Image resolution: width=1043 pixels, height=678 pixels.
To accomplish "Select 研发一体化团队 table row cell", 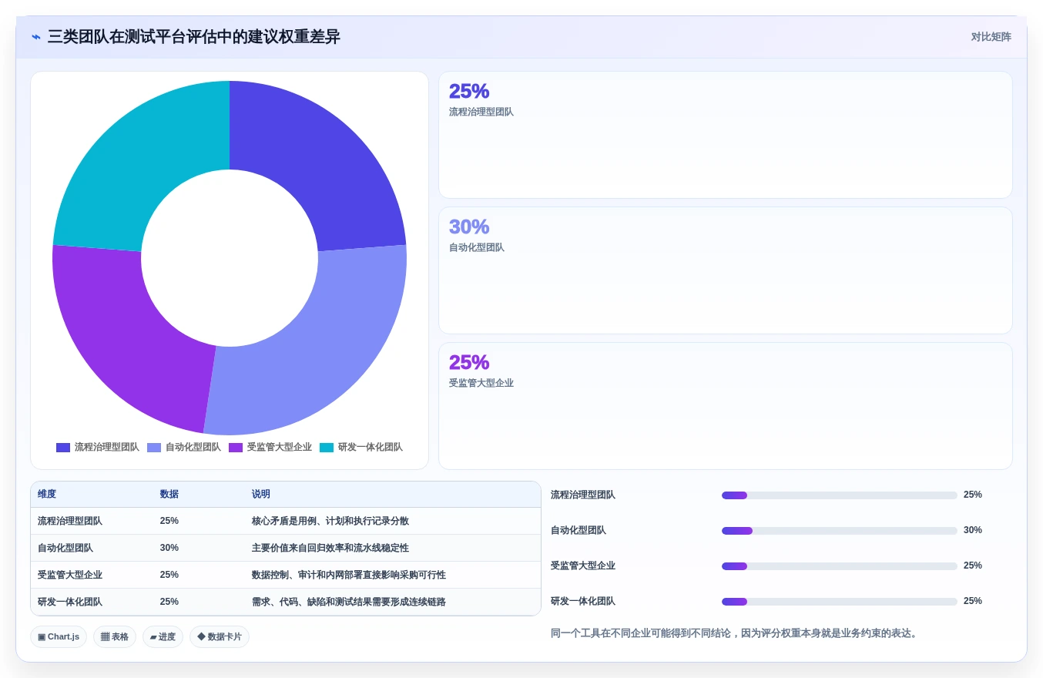I will click(70, 602).
